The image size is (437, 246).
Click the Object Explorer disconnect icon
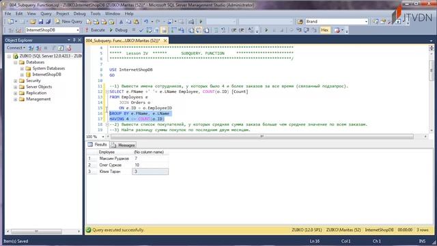point(38,48)
